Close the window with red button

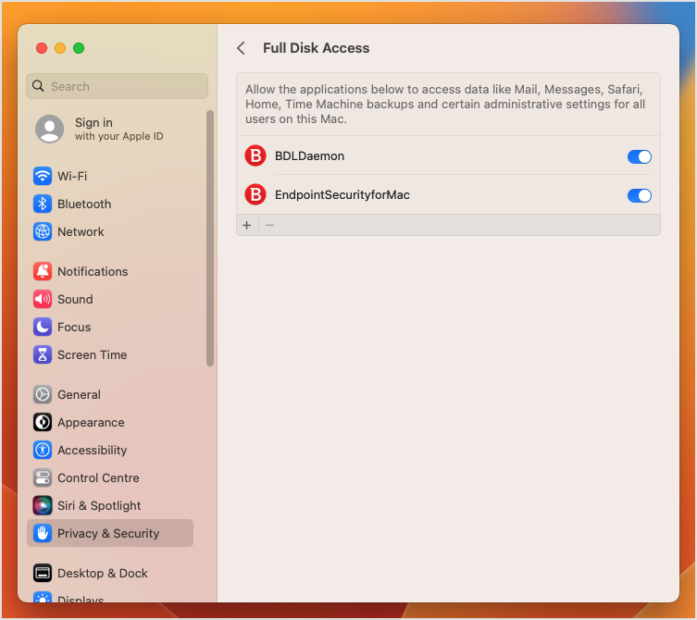coord(42,48)
